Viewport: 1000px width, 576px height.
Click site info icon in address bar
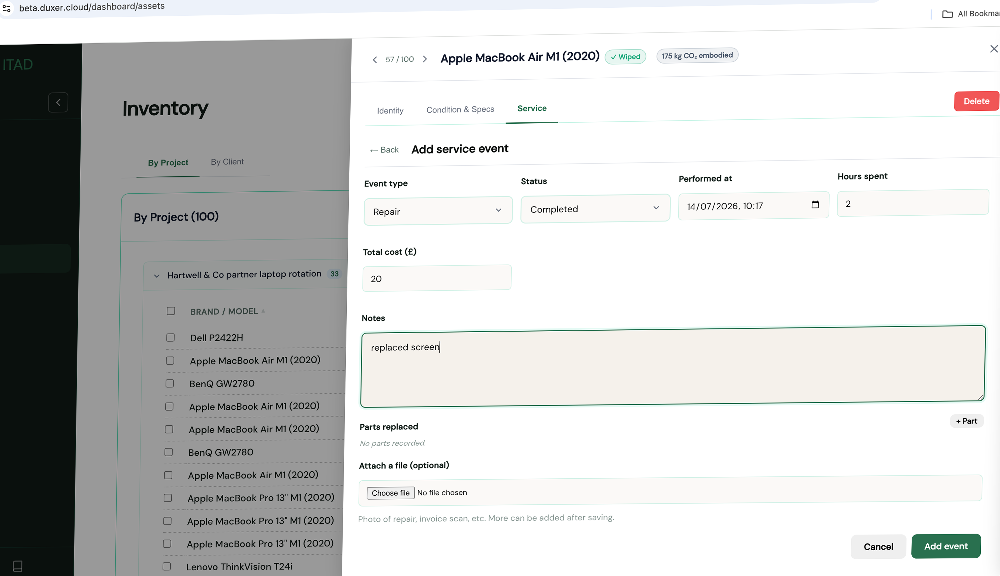(7, 8)
